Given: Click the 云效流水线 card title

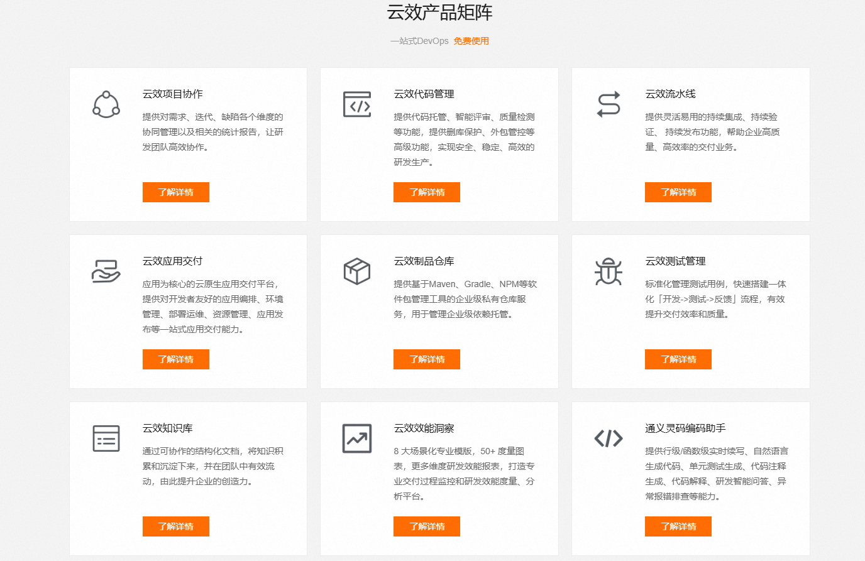Looking at the screenshot, I should pos(670,94).
